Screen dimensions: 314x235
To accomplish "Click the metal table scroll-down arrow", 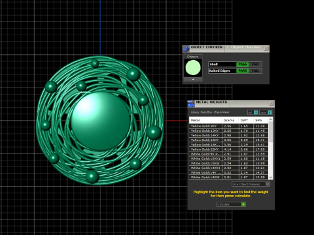I will pyautogui.click(x=271, y=178).
